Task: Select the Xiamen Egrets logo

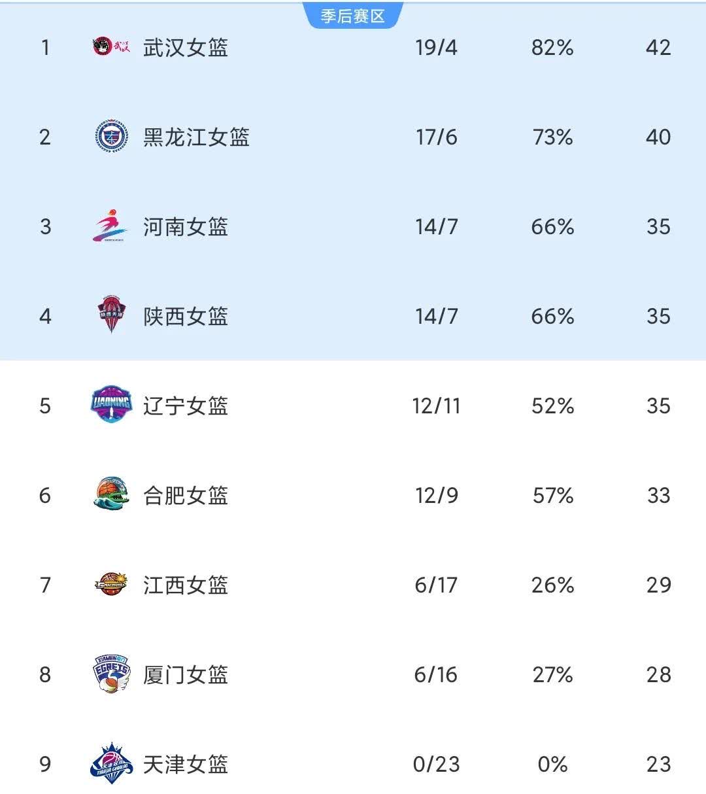Action: (x=111, y=674)
